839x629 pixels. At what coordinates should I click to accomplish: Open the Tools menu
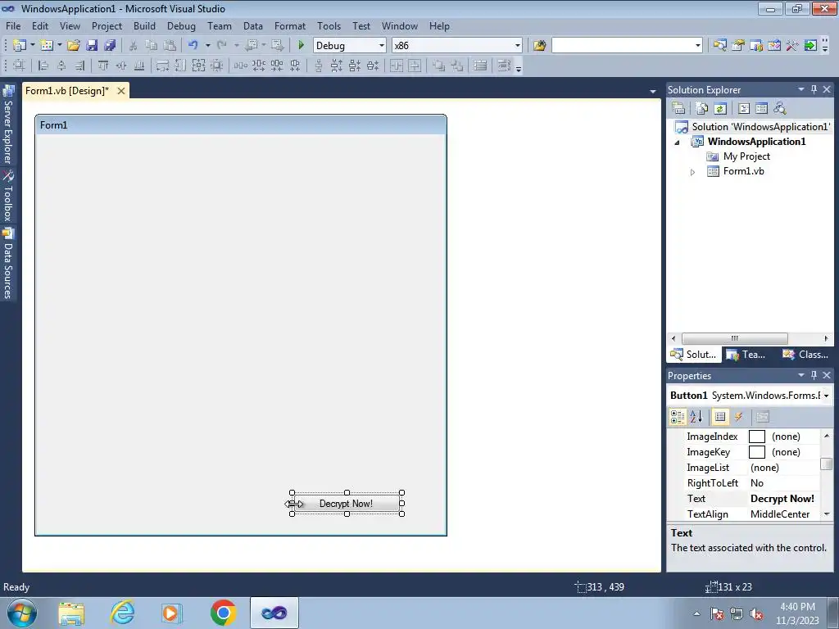pos(329,25)
